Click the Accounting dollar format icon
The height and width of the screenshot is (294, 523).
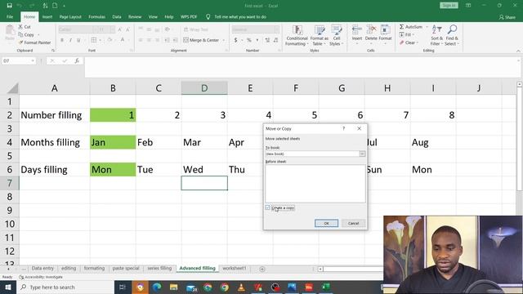pyautogui.click(x=236, y=40)
